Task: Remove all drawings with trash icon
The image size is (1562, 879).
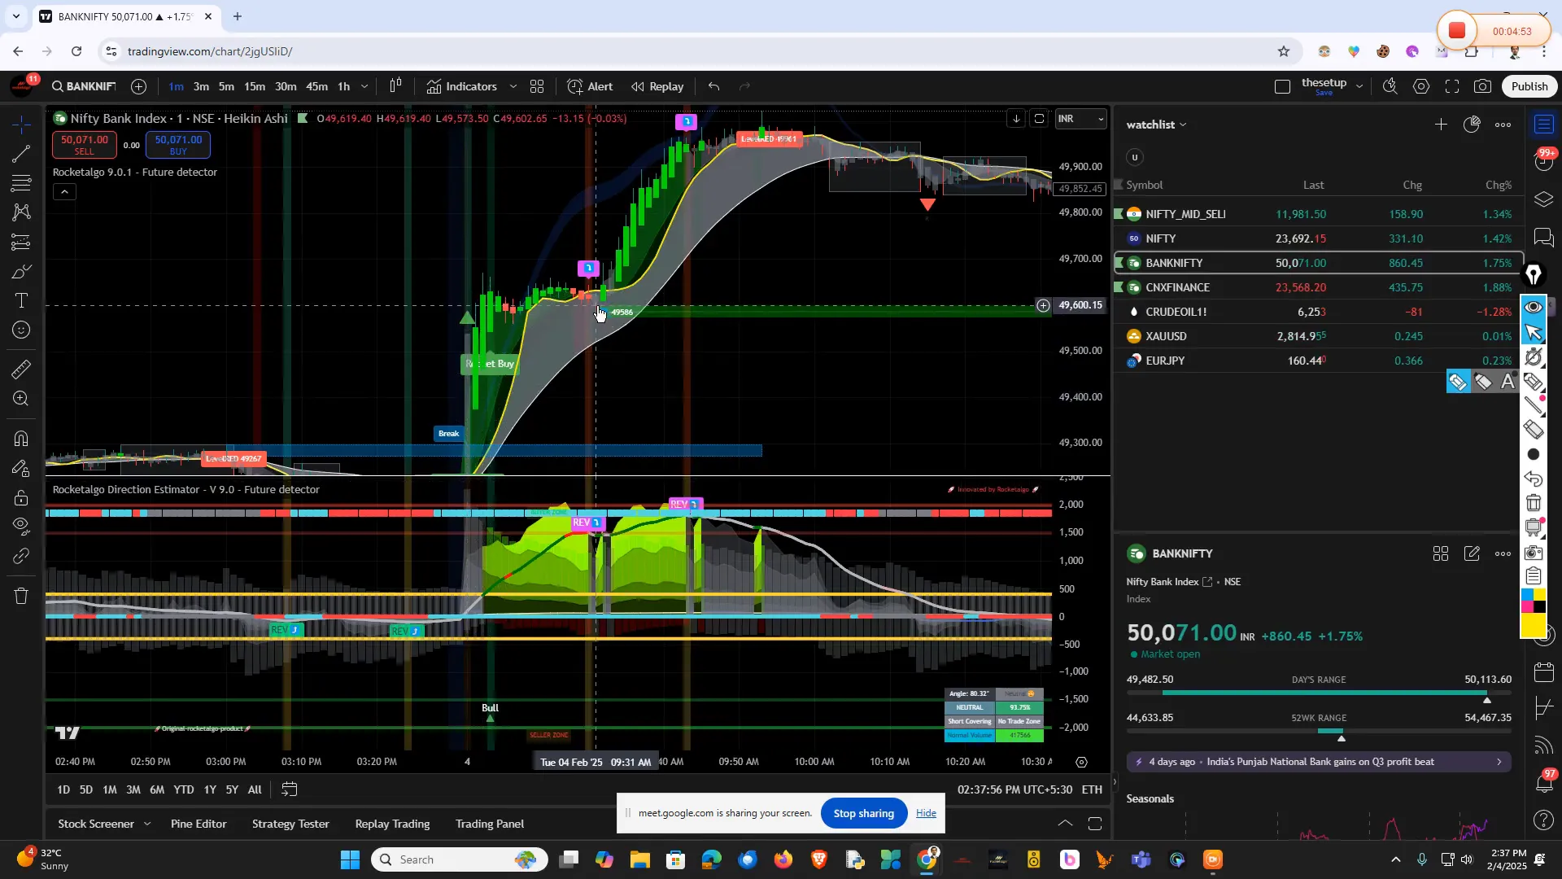Action: click(21, 596)
